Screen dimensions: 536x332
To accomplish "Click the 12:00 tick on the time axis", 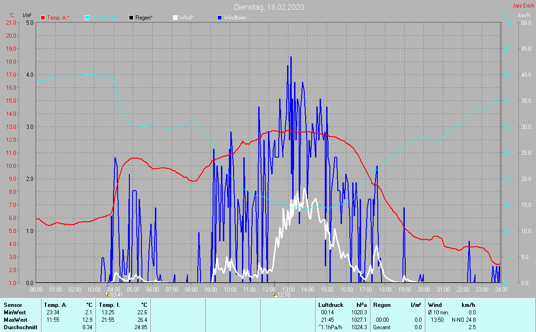I will click(268, 289).
